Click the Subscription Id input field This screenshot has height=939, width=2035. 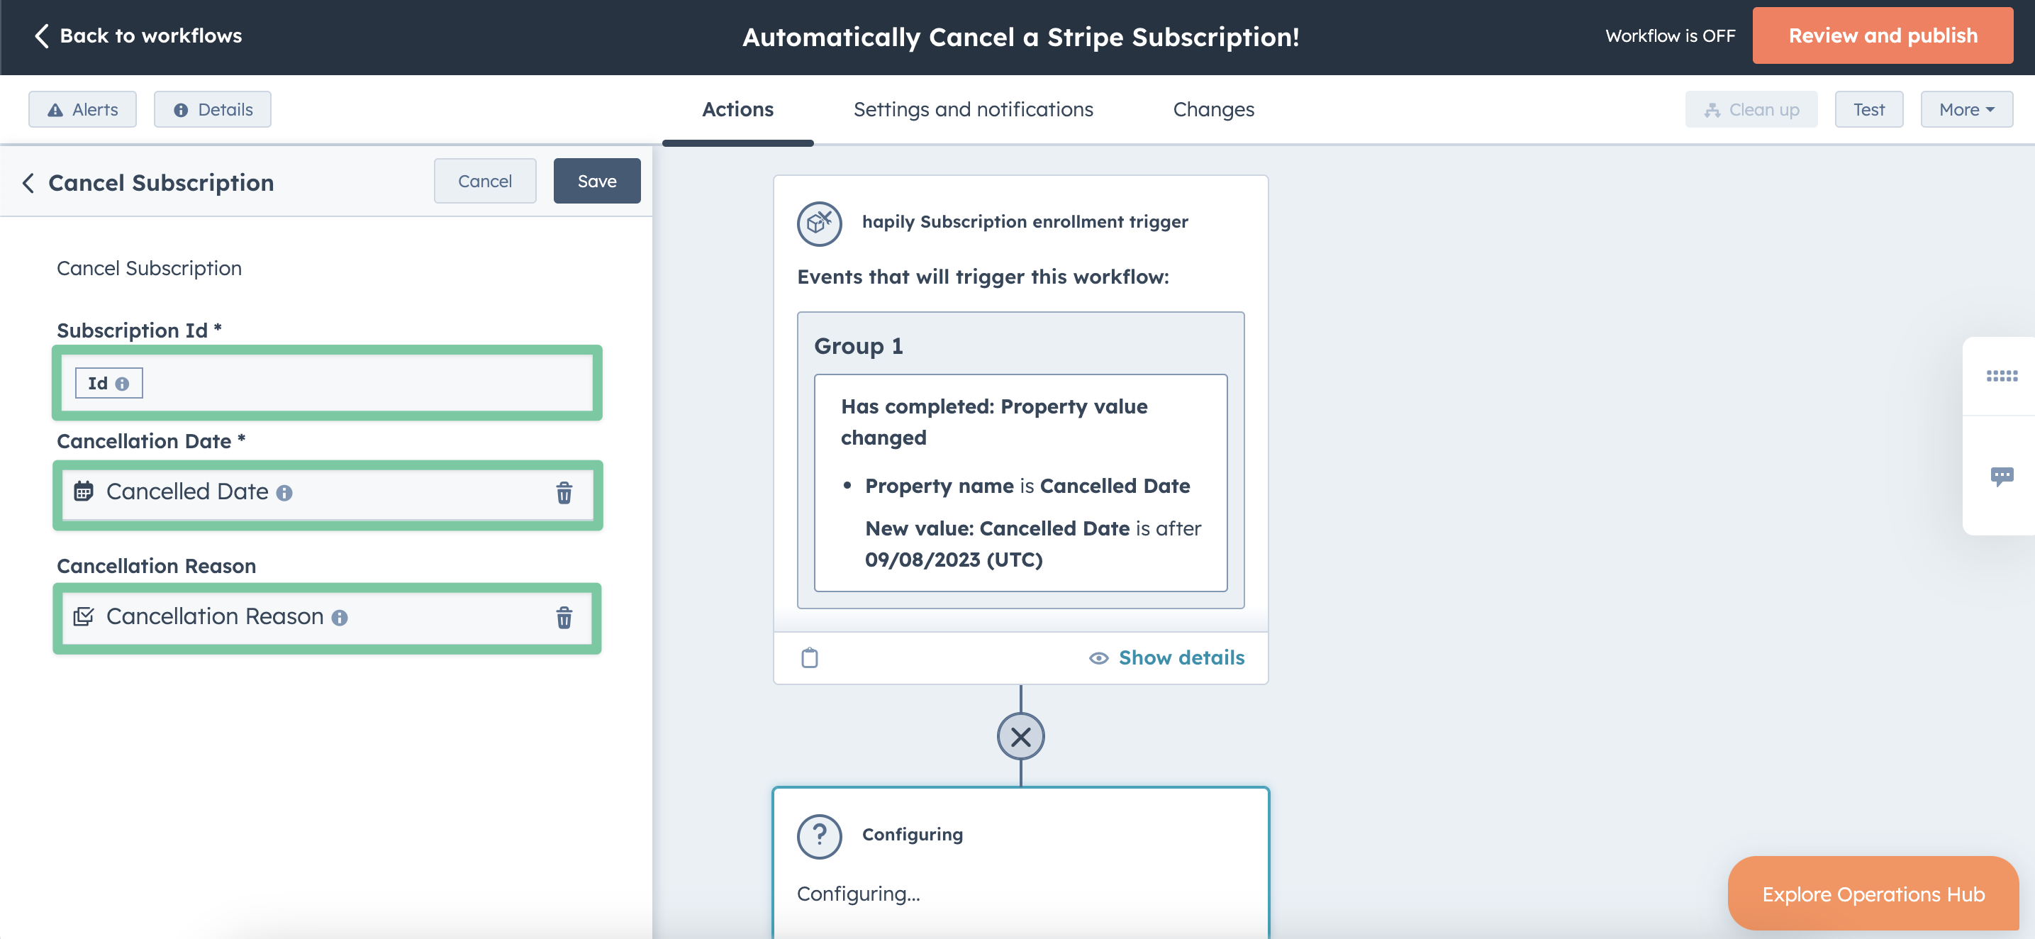click(355, 384)
